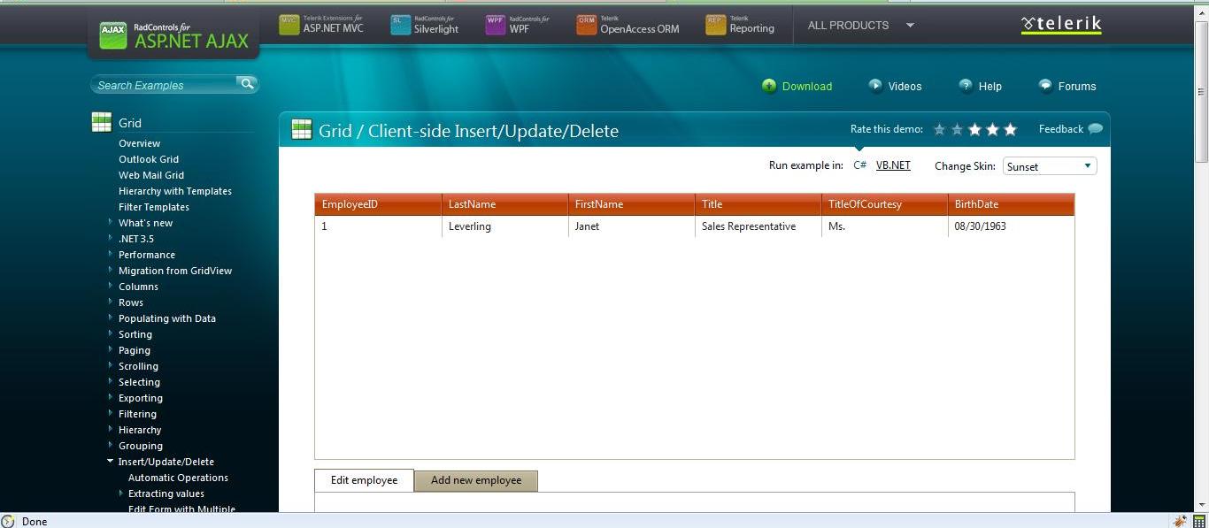This screenshot has height=528, width=1209.
Task: Open the Reporting product icon
Action: coord(716,26)
